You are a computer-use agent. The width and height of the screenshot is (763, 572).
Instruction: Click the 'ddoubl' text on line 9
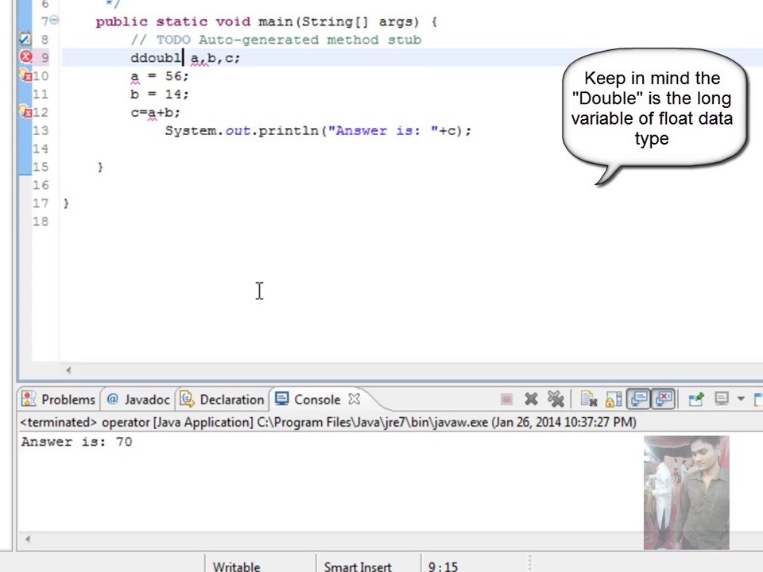tap(156, 58)
